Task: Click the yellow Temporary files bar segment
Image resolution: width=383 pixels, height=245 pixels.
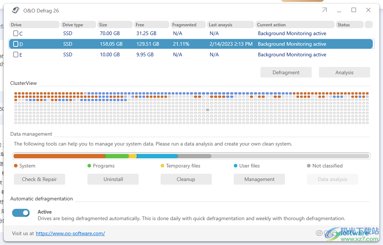Action: pyautogui.click(x=133, y=156)
